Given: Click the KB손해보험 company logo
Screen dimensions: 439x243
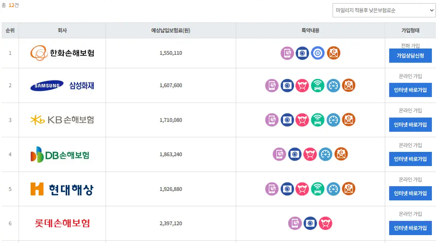Looking at the screenshot, I should point(62,120).
